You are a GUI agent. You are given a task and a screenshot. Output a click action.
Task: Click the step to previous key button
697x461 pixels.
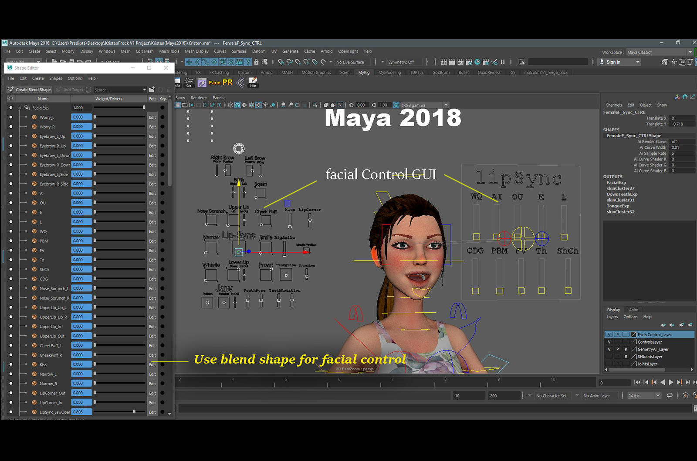654,382
